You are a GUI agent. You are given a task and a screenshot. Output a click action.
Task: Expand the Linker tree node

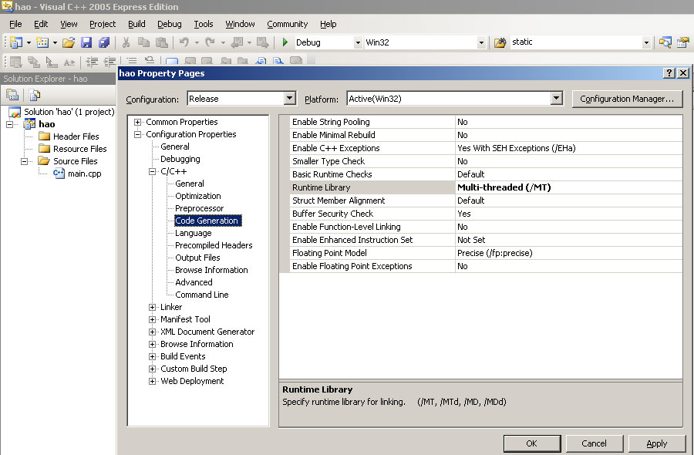pyautogui.click(x=152, y=307)
